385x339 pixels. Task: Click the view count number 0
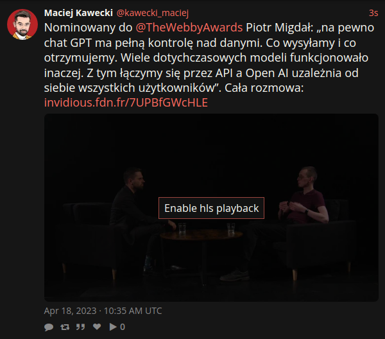(123, 327)
